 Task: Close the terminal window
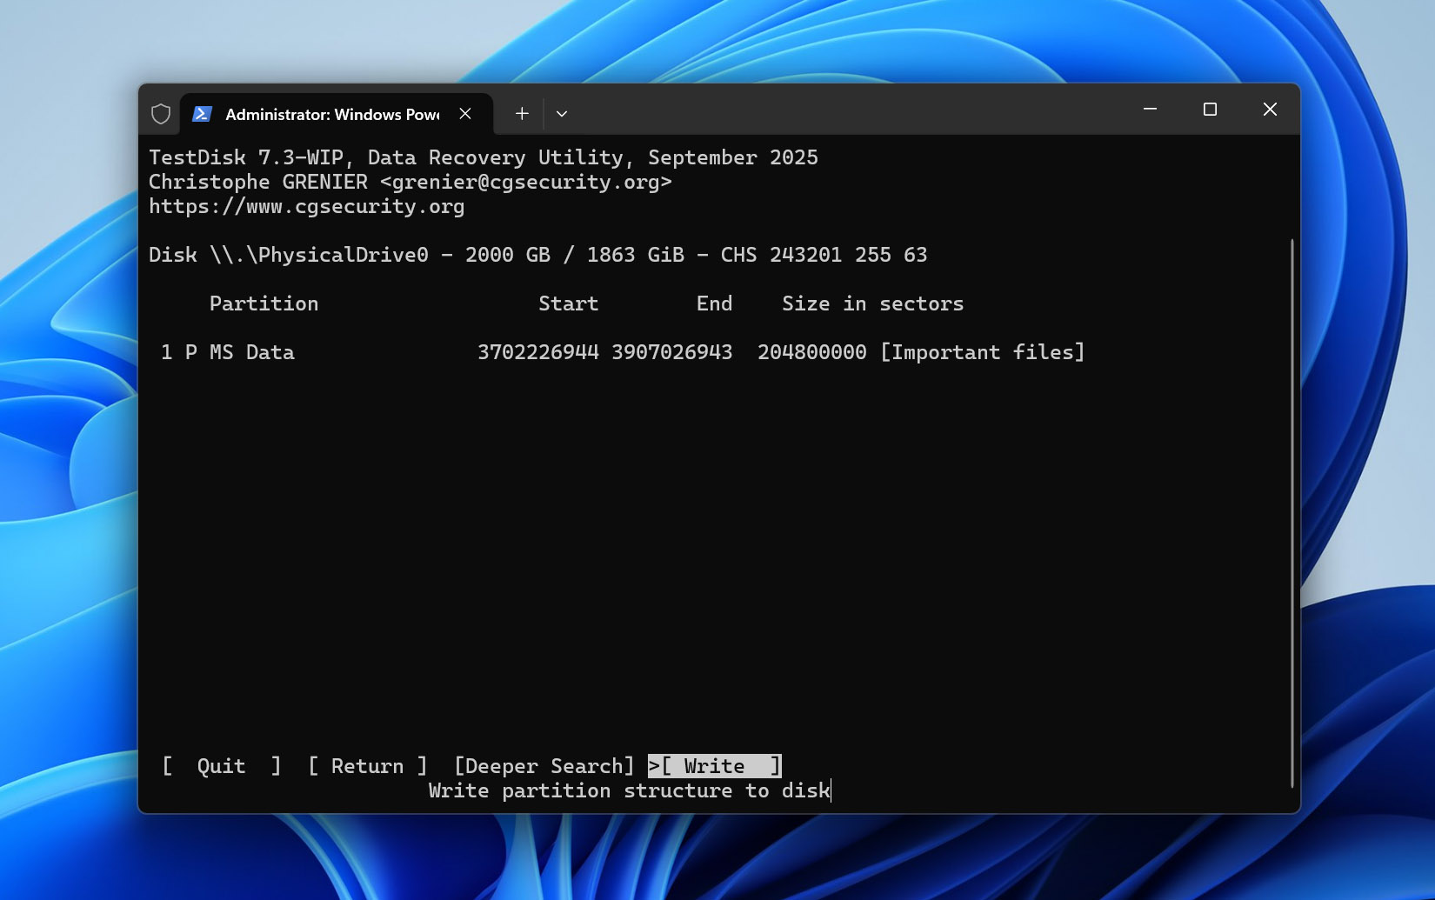[x=1270, y=109]
